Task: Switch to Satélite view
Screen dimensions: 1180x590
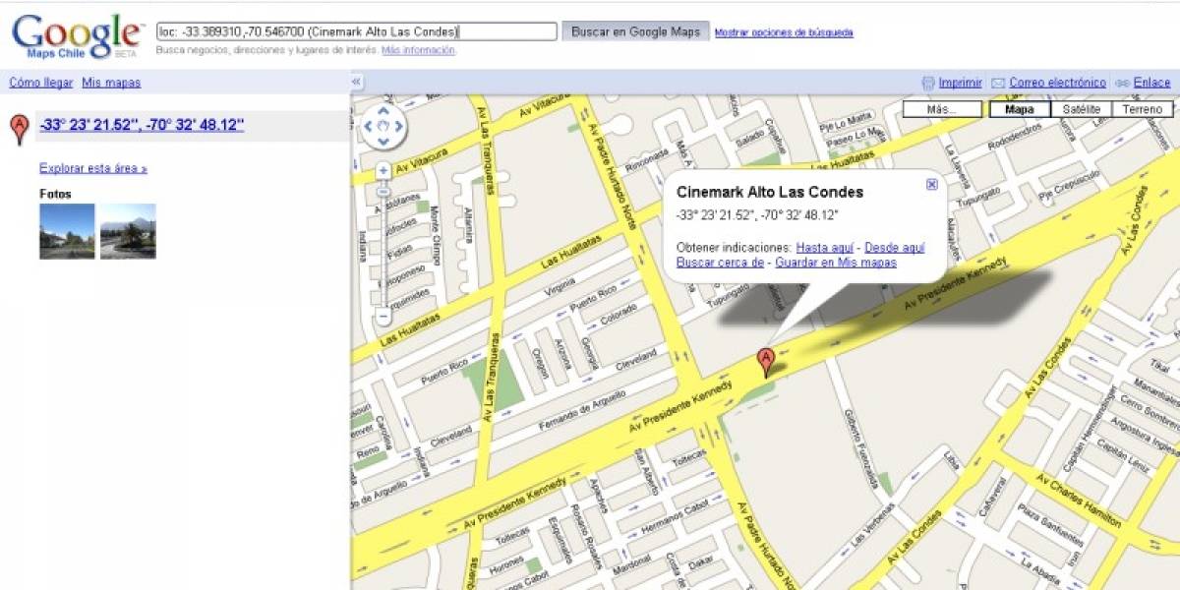Action: [x=1081, y=109]
